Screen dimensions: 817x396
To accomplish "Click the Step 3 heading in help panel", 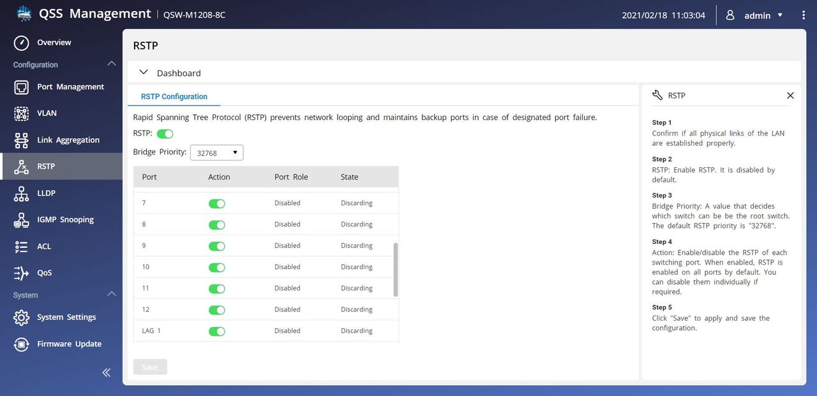I will [x=662, y=195].
